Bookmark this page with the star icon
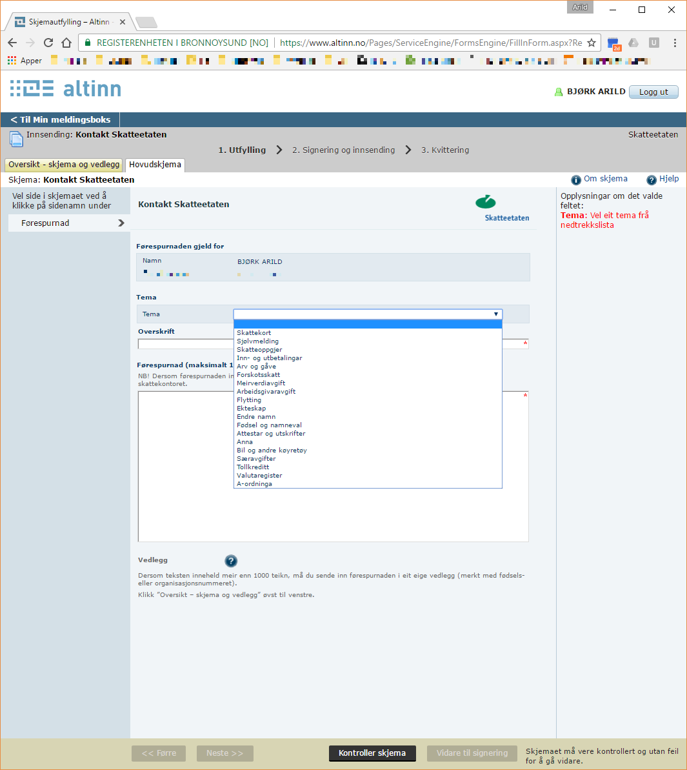This screenshot has height=770, width=687. (x=592, y=43)
